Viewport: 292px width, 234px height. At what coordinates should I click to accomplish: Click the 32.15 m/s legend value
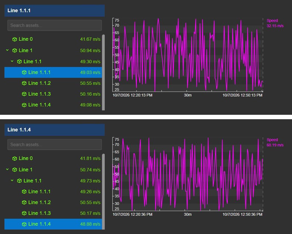pyautogui.click(x=275, y=26)
